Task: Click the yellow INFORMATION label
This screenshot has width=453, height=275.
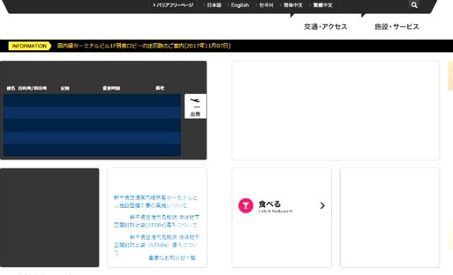Action: (x=30, y=46)
